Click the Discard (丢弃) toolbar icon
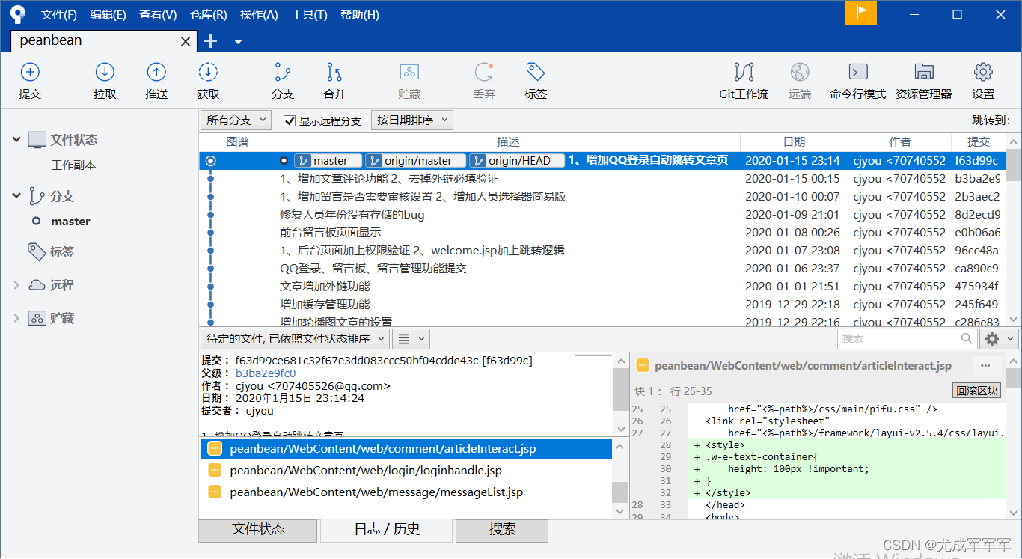The width and height of the screenshot is (1022, 559). tap(484, 72)
